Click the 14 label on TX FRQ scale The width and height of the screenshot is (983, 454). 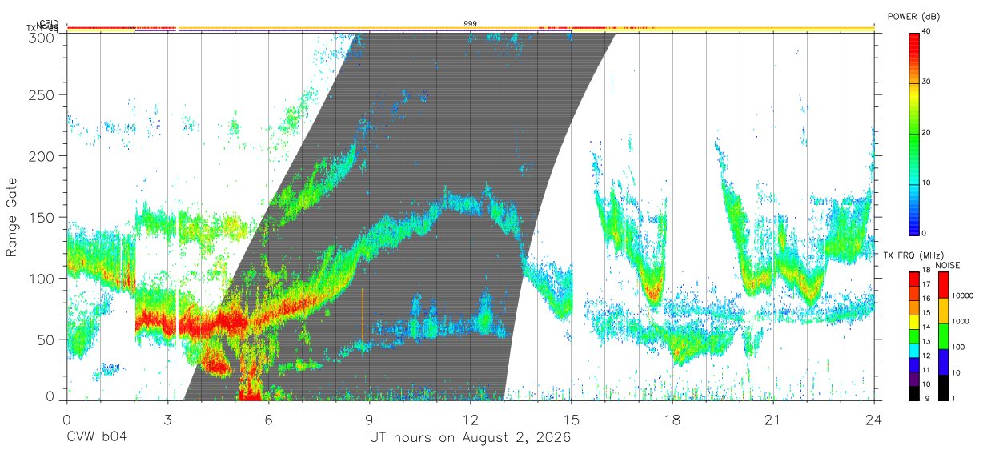tap(927, 327)
